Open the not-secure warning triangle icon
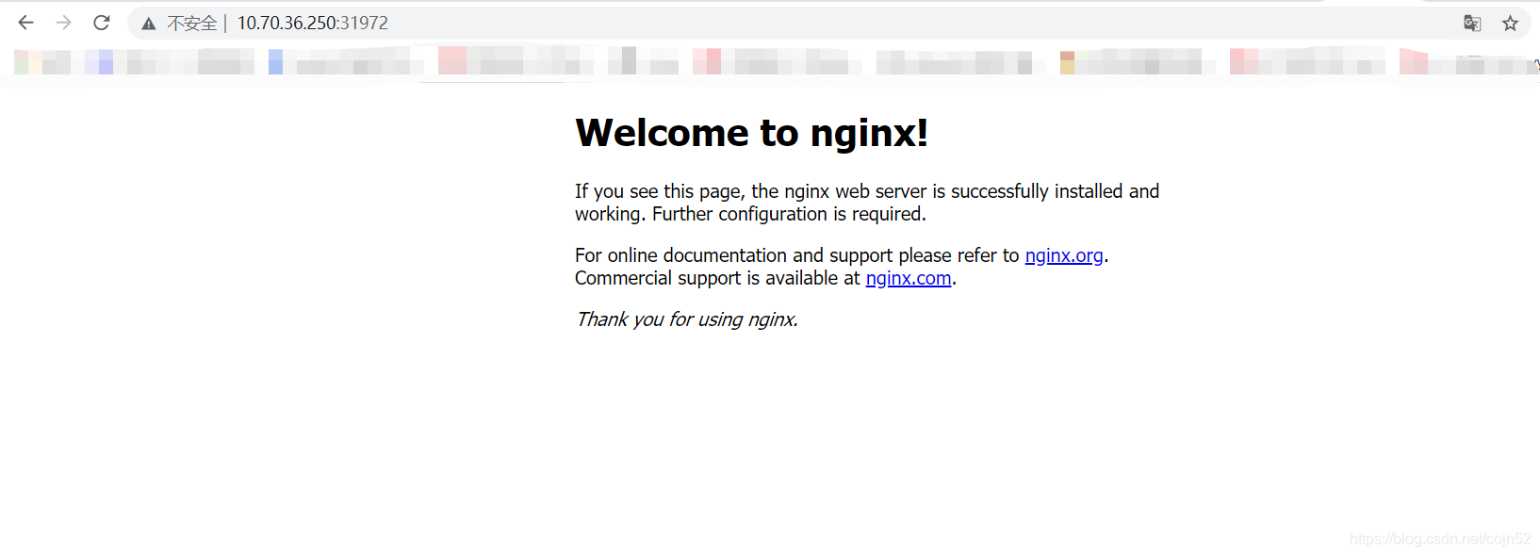 [149, 24]
